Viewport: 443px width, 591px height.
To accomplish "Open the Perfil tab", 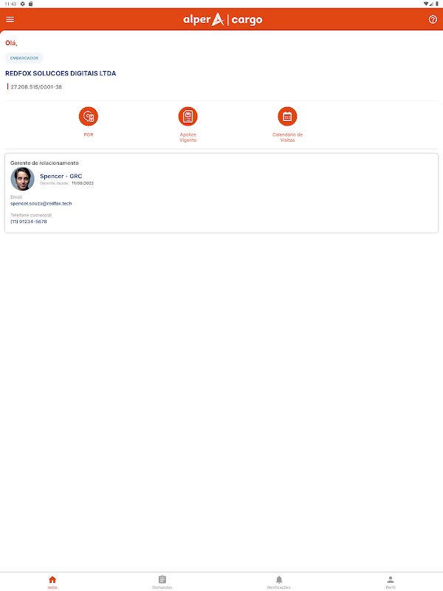I will coord(391,582).
